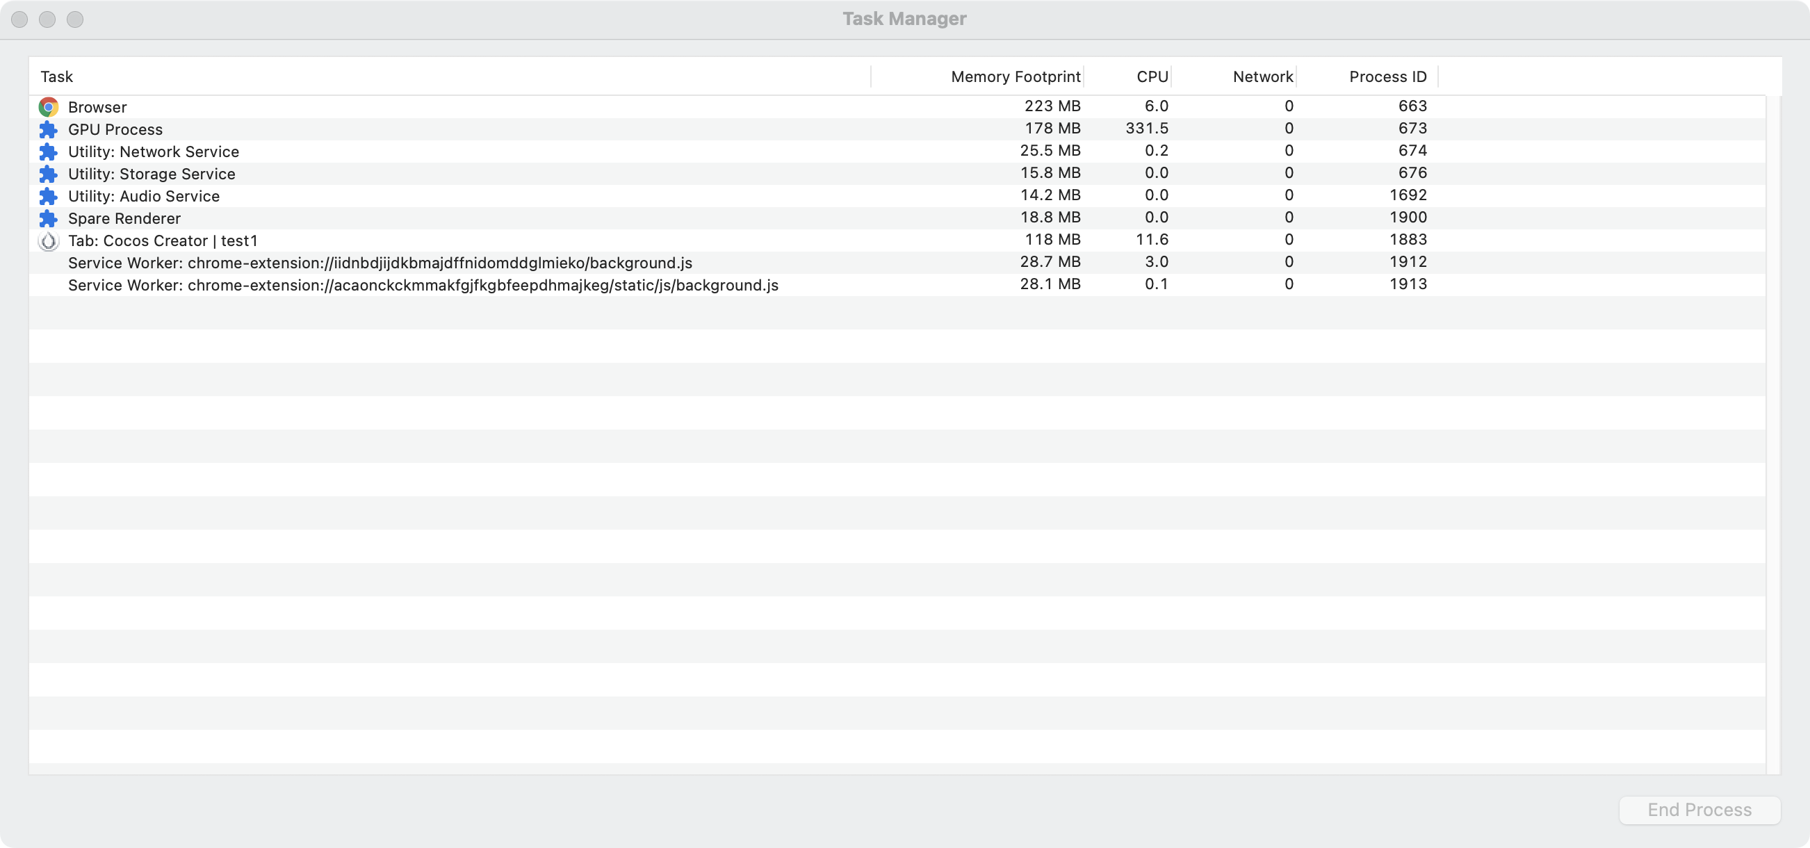Click the Cocos Creator tab flame icon
This screenshot has width=1810, height=848.
[x=48, y=241]
